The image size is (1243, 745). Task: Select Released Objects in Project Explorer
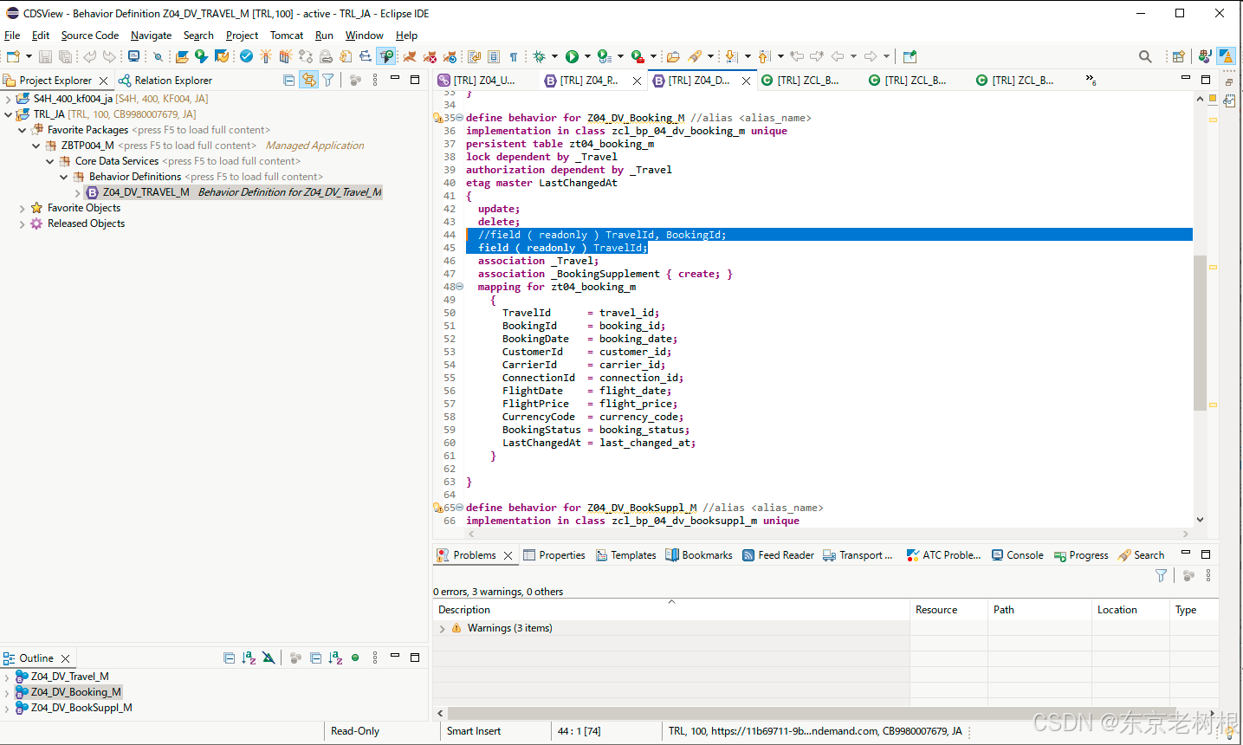86,223
